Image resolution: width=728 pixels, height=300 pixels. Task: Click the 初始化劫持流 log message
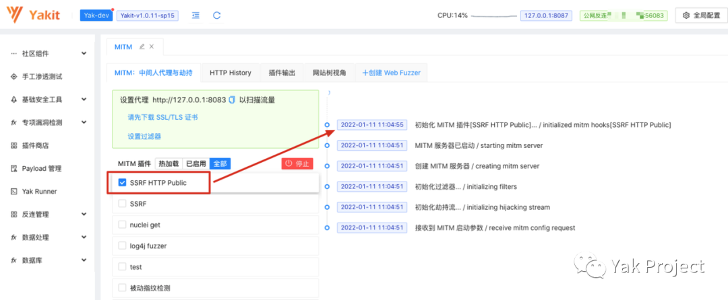[483, 207]
